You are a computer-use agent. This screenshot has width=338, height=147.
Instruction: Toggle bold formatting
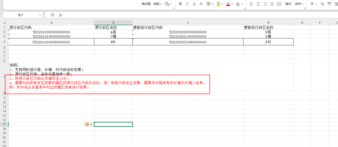tap(181, 4)
